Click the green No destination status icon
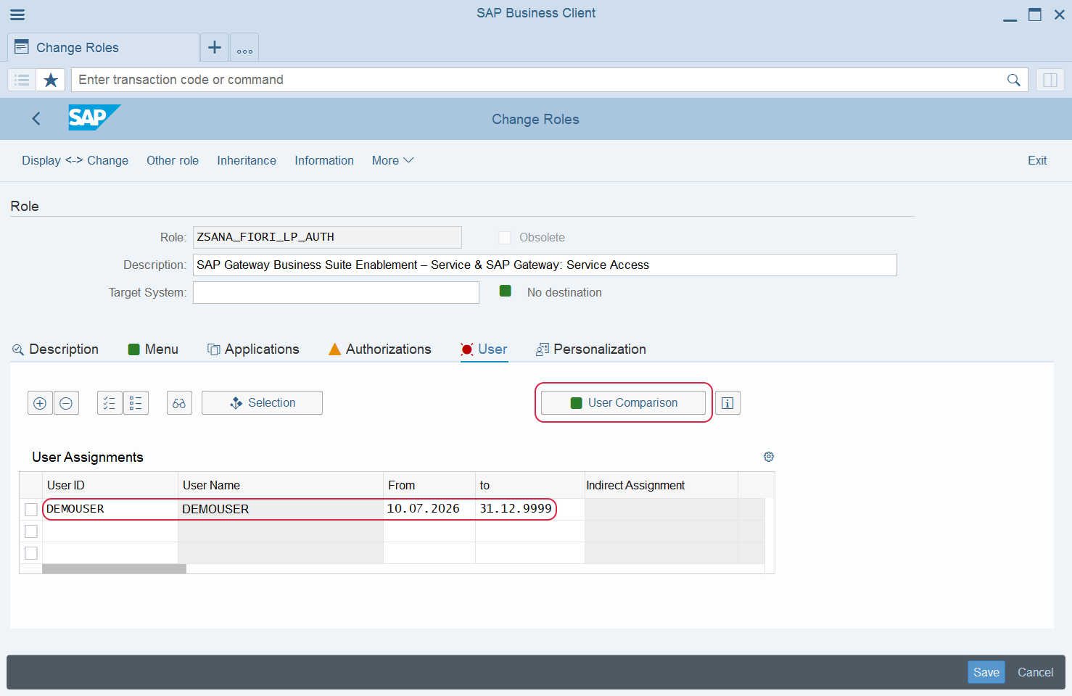Screen dimensions: 1072x696 pyautogui.click(x=506, y=291)
